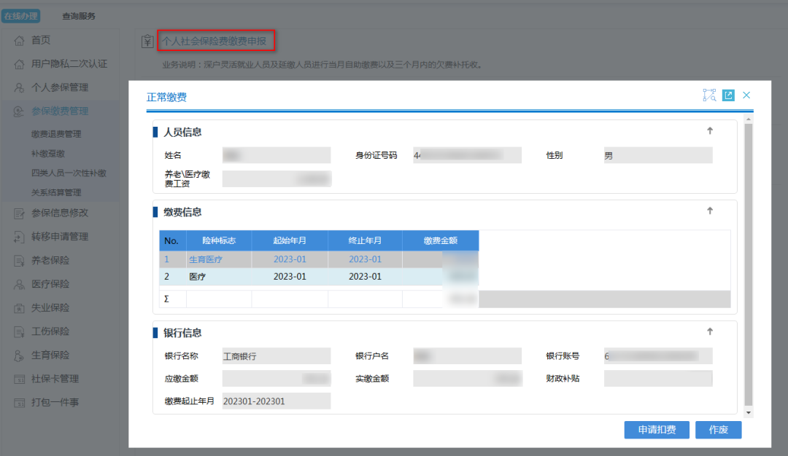Screen dimensions: 788x456
Task: Select 补缴趸缴 submenu item
Action: point(48,154)
